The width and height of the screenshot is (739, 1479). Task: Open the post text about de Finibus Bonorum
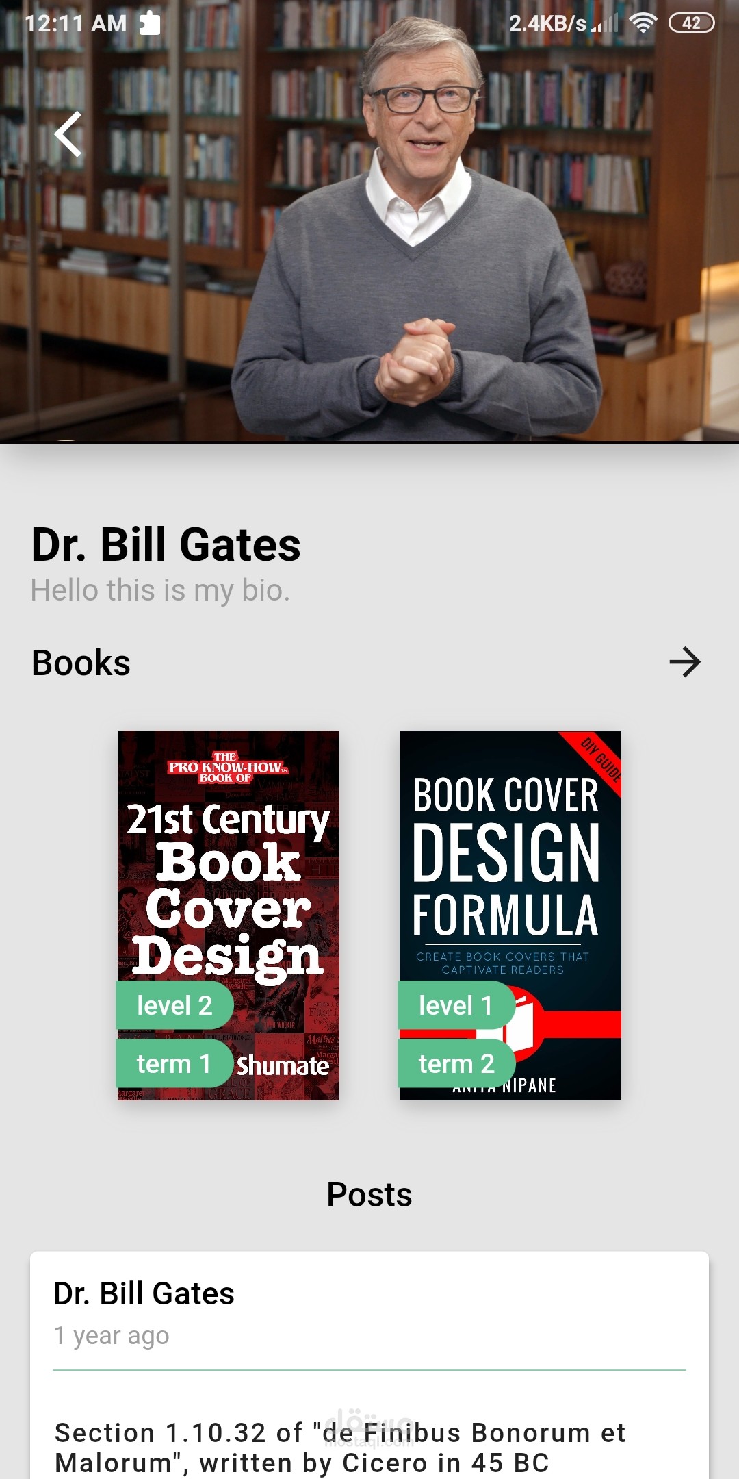click(341, 1448)
